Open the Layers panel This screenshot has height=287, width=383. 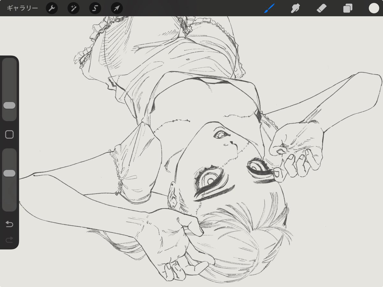coord(348,8)
